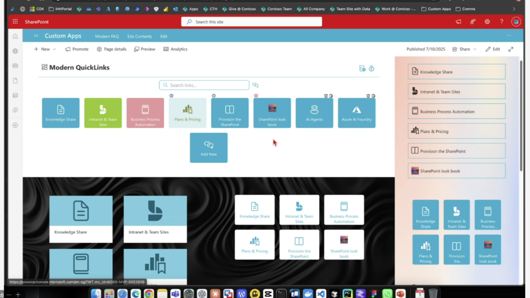Open the large Knowledge Share card on dark background
Viewport: 530px width, 298px height.
coord(81,219)
